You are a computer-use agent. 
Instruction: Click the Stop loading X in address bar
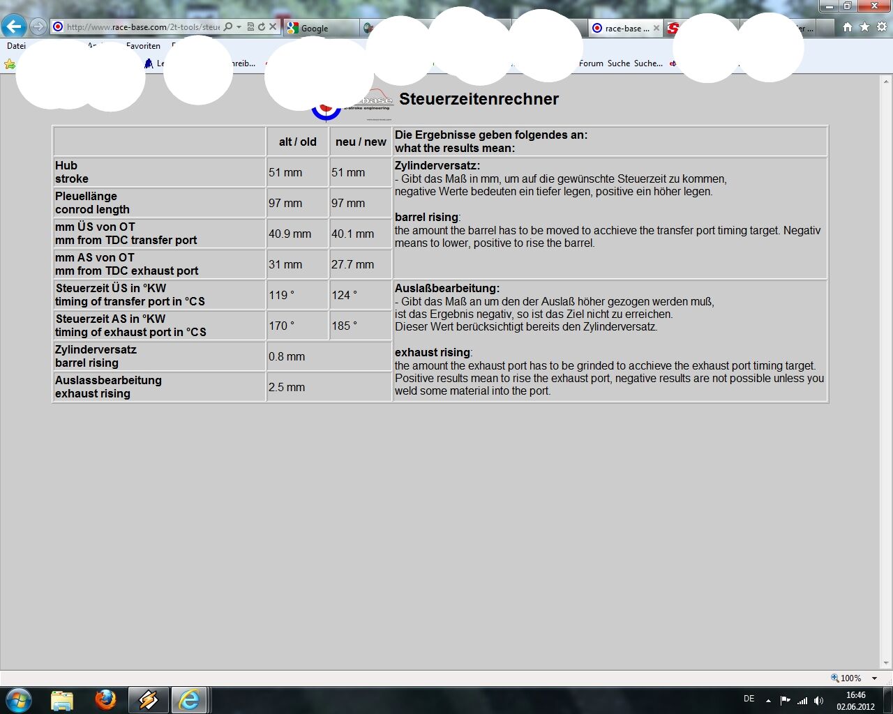[273, 27]
